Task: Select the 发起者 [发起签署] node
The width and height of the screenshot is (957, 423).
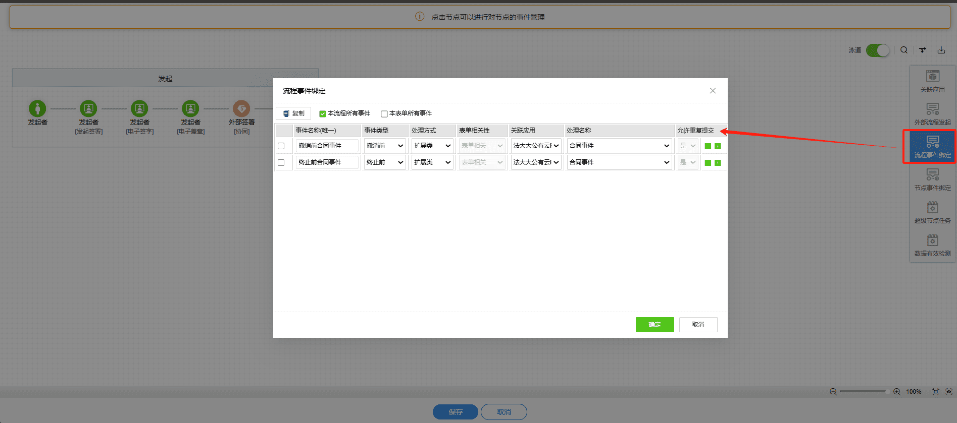Action: click(x=88, y=108)
